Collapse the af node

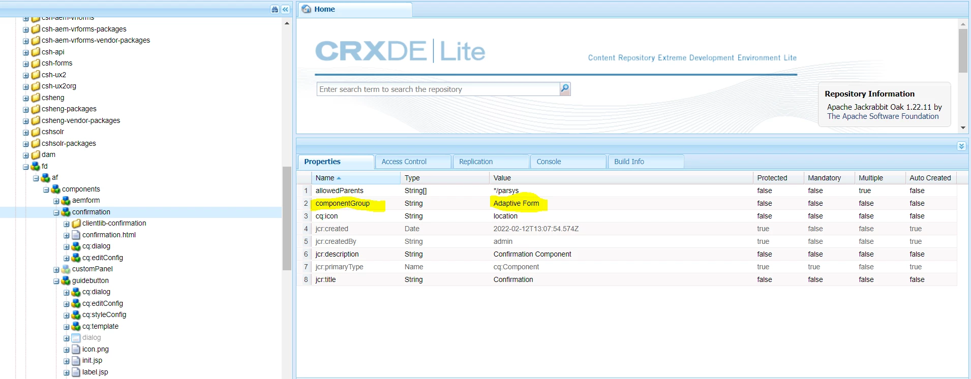pyautogui.click(x=36, y=178)
